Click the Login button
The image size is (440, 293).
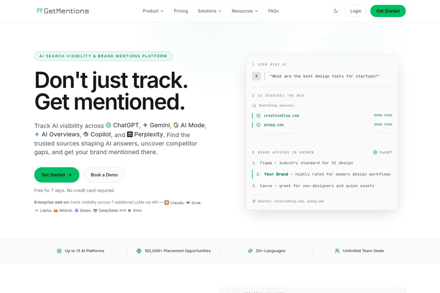coord(356,11)
